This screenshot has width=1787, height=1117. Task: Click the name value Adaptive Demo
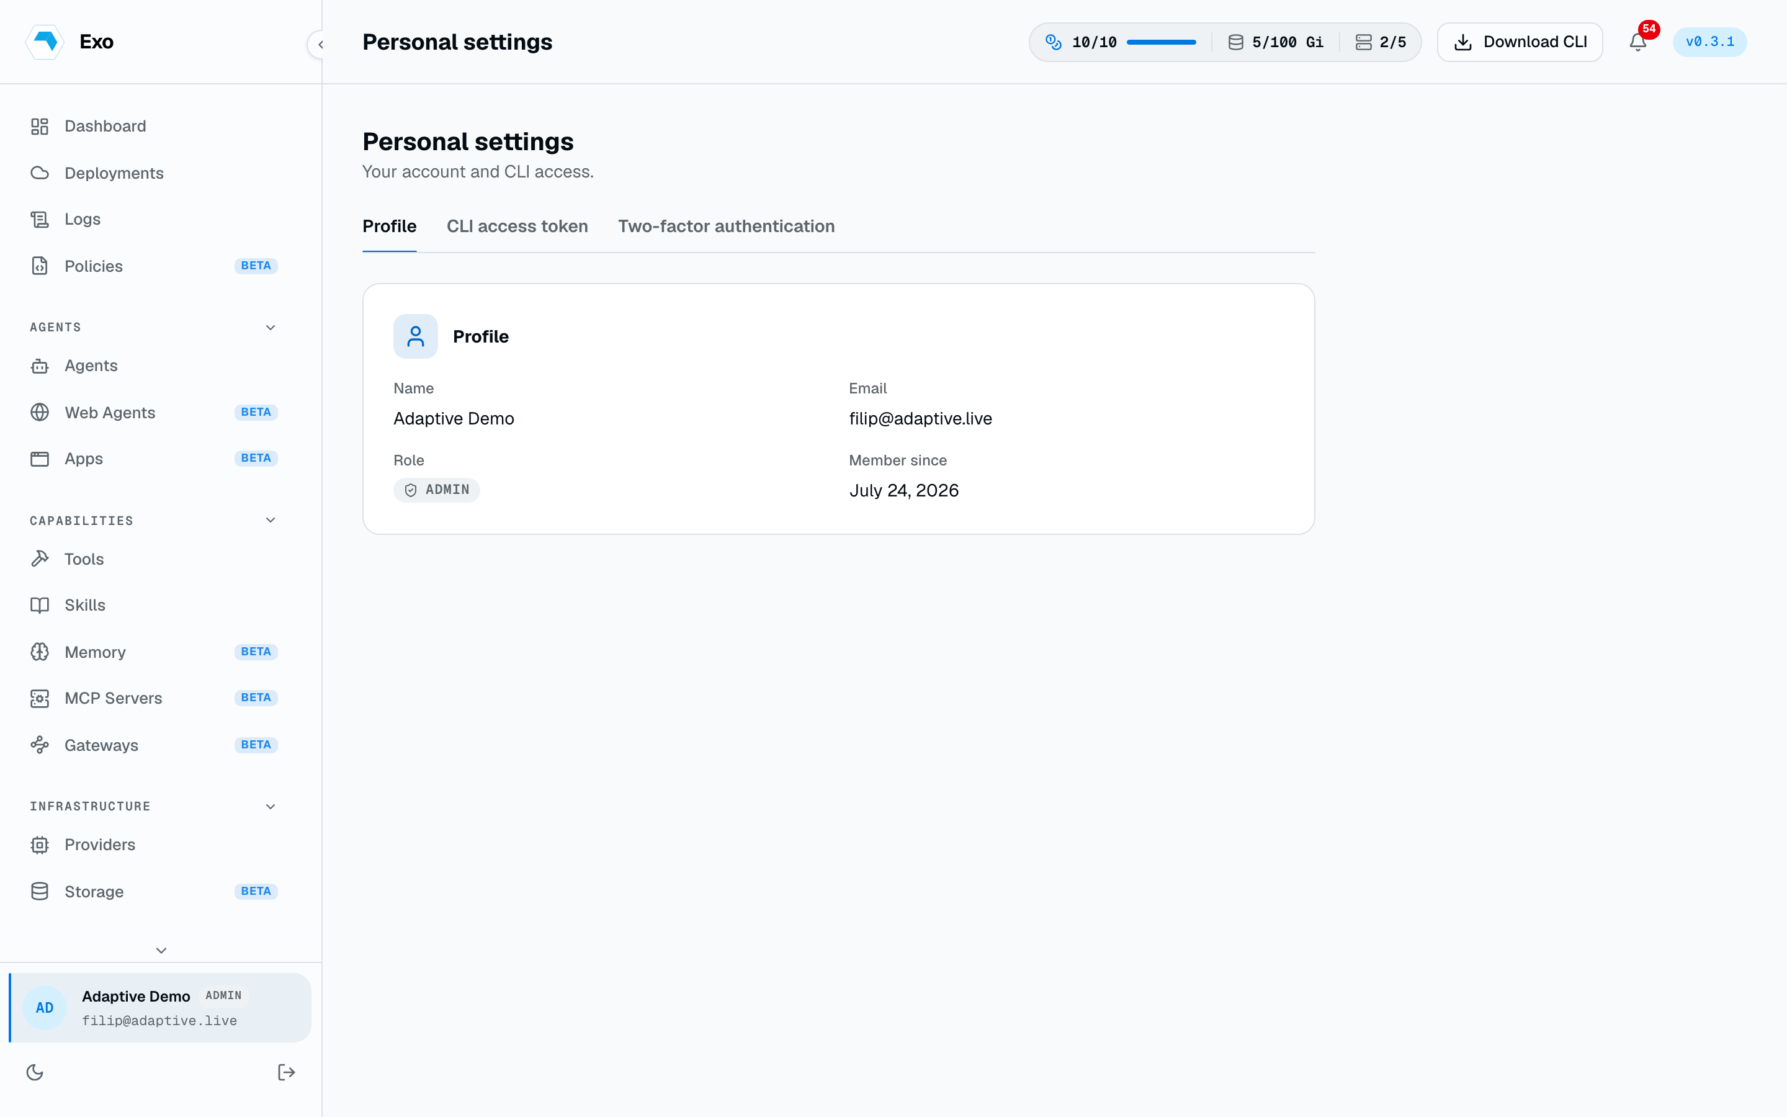pos(454,419)
